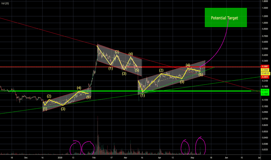Click the 0.0750 price axis value

pyautogui.click(x=265, y=119)
